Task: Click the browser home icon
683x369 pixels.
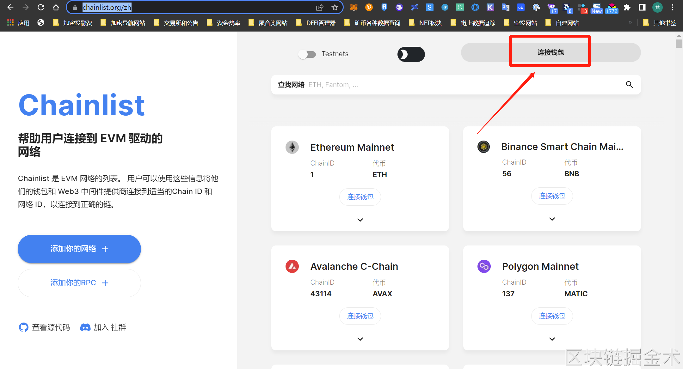Action: (x=56, y=7)
